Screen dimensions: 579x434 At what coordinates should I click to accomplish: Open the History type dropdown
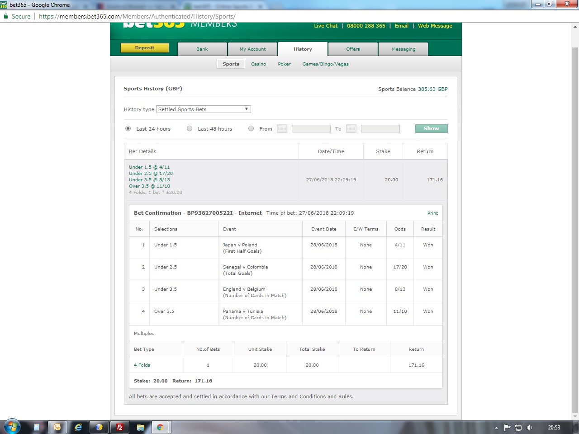[203, 109]
